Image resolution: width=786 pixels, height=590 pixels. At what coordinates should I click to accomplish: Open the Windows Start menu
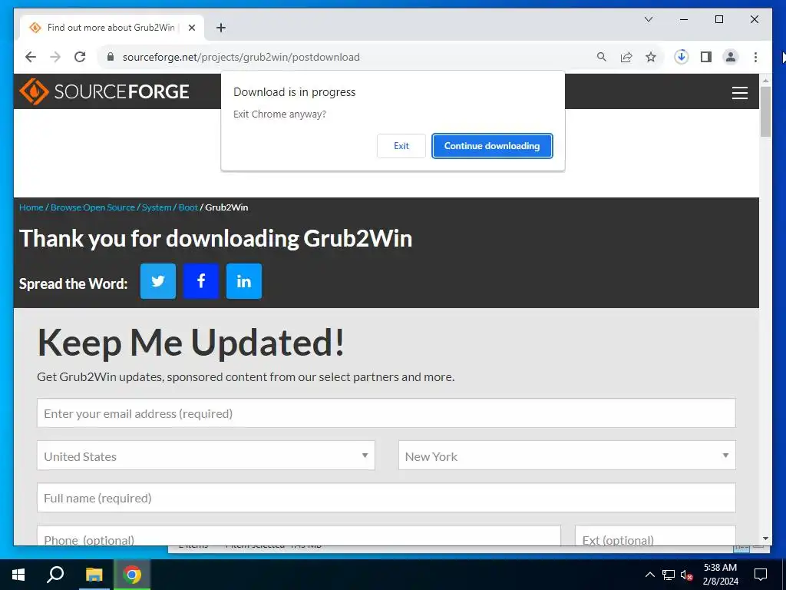coord(18,575)
